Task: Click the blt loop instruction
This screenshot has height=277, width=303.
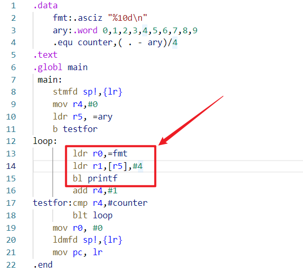Action: tap(92, 216)
